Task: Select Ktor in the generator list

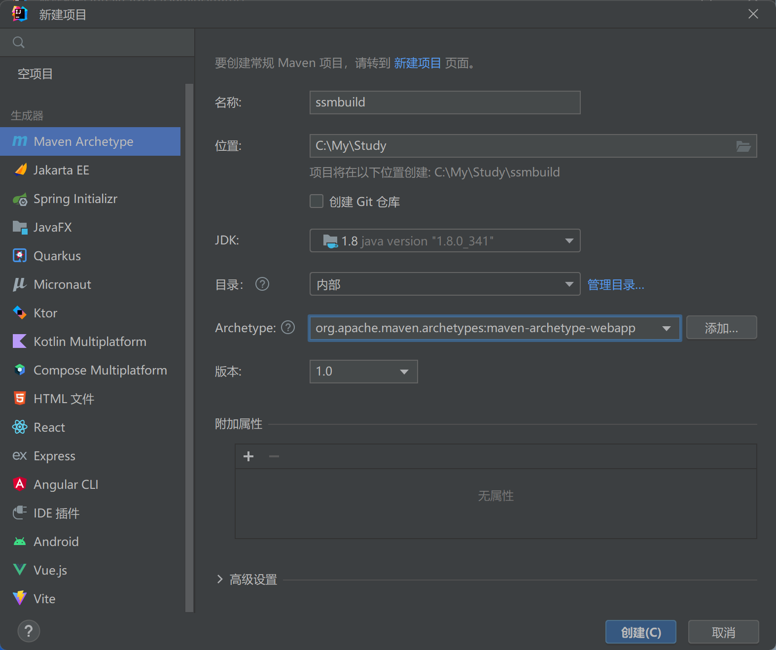Action: 90,313
